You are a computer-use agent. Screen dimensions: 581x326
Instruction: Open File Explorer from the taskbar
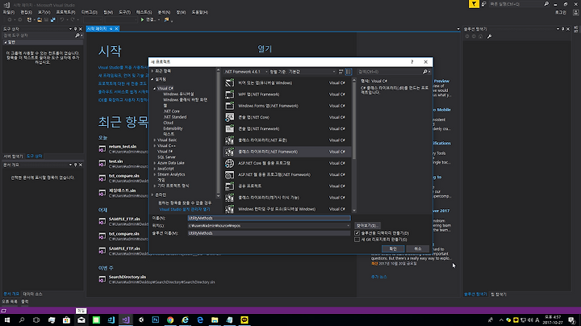point(215,320)
